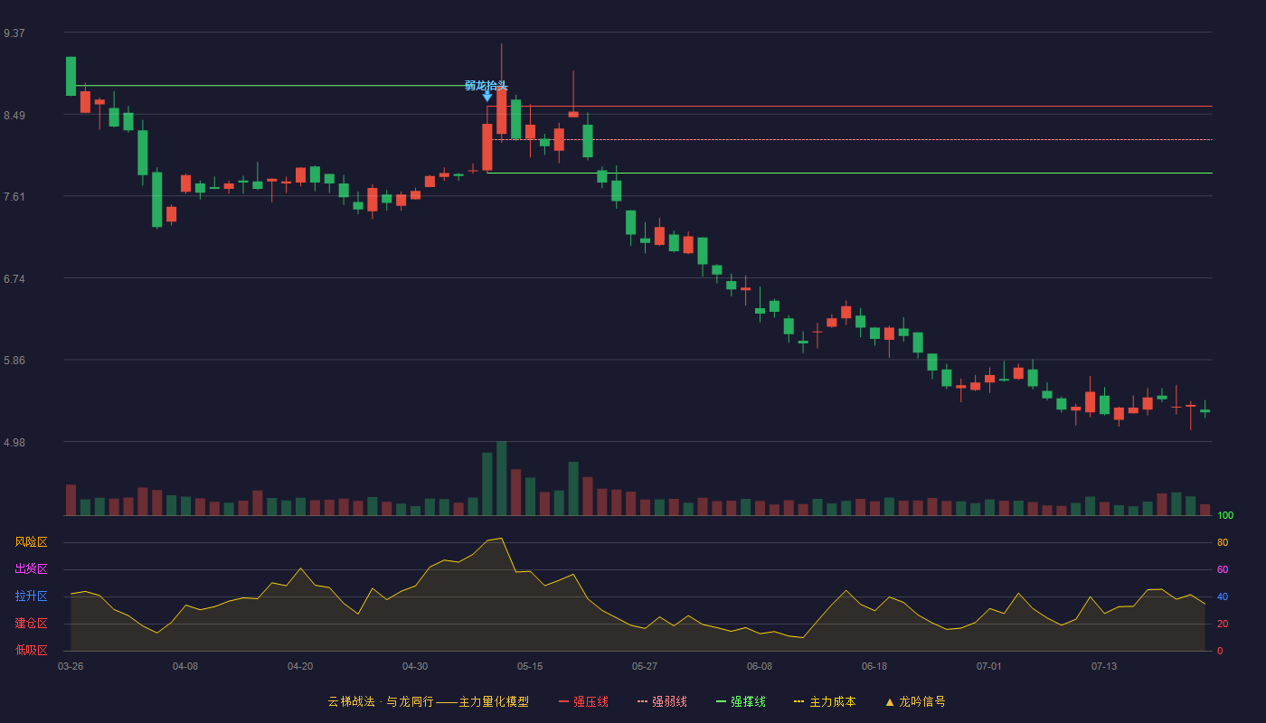This screenshot has width=1266, height=723.
Task: Click the 6.74 price axis label
Action: [14, 279]
